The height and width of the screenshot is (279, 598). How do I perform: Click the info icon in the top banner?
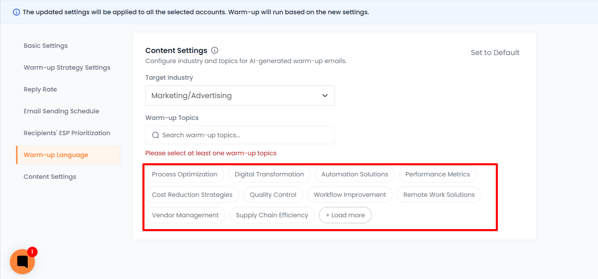pyautogui.click(x=16, y=12)
